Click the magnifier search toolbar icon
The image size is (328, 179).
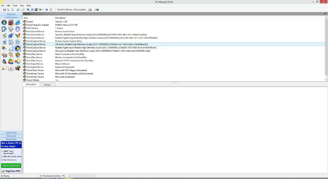[23, 10]
